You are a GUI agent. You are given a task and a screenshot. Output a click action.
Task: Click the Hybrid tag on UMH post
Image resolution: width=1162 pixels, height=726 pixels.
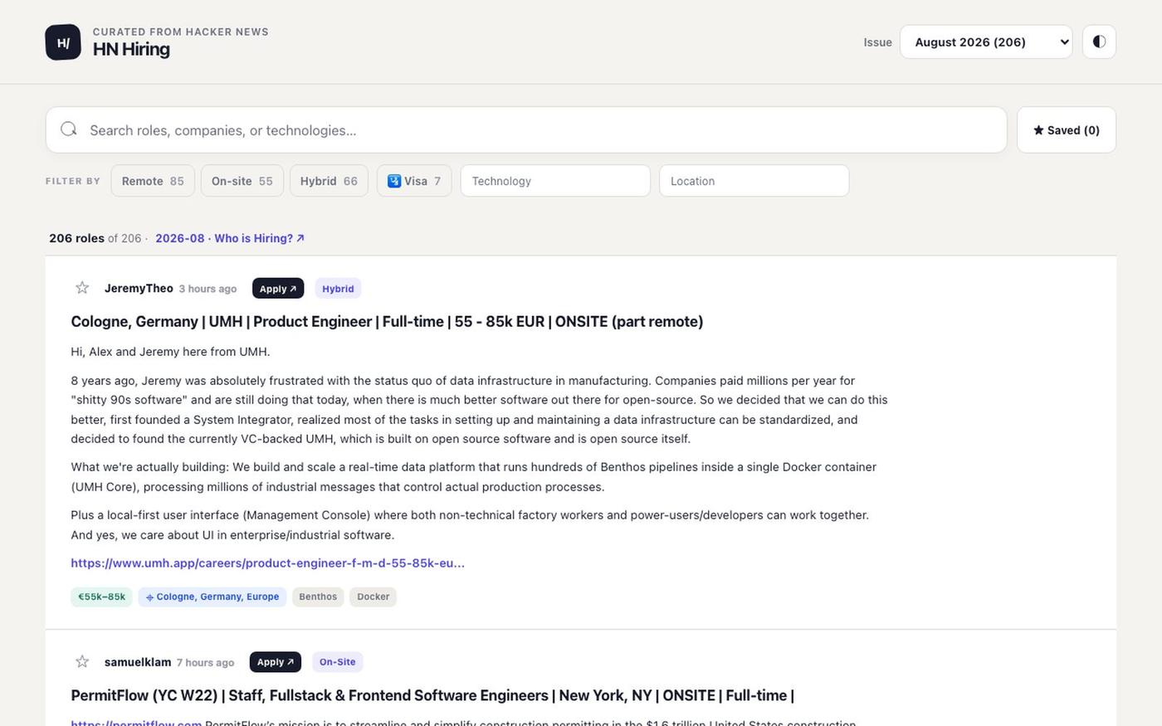point(338,289)
